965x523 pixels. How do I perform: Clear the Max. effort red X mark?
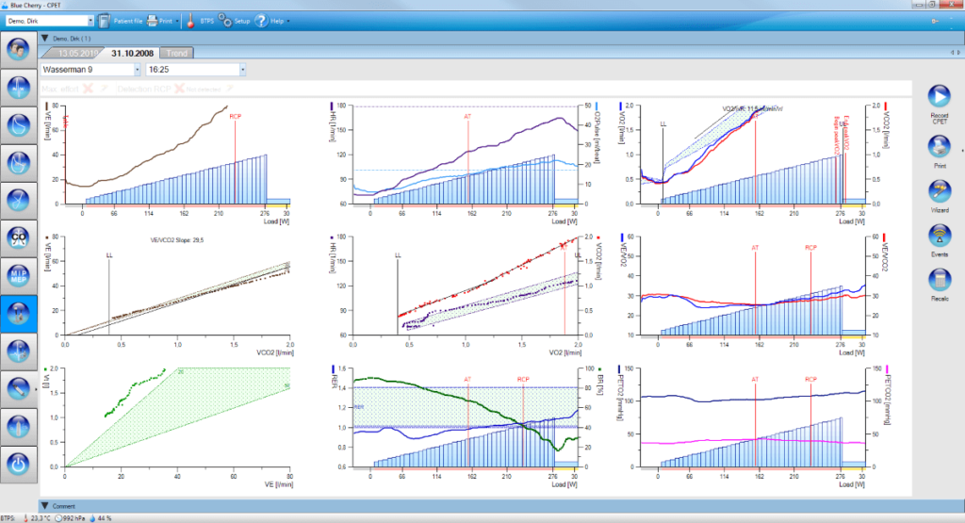click(88, 88)
